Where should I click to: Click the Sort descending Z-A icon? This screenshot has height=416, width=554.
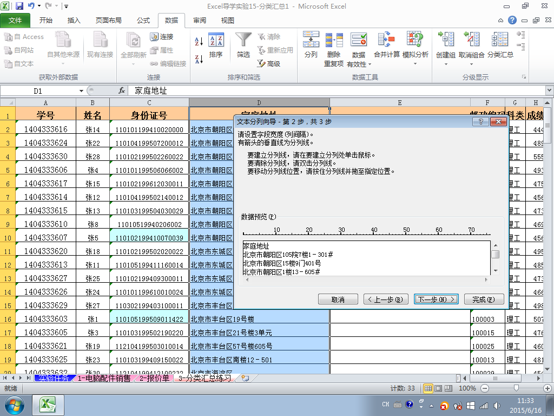pyautogui.click(x=199, y=59)
